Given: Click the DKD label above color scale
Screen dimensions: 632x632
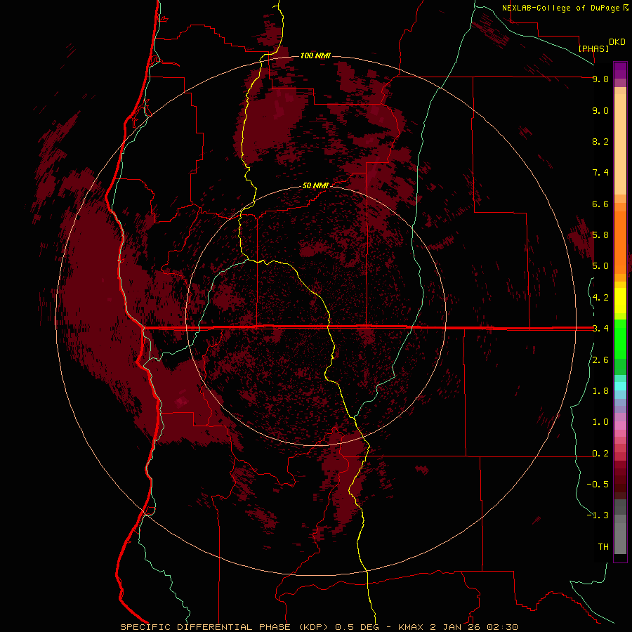Looking at the screenshot, I should tap(617, 42).
